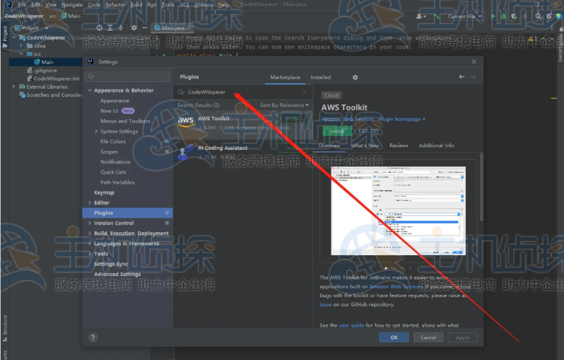Click plugin details vertical scrollbar

481,187
